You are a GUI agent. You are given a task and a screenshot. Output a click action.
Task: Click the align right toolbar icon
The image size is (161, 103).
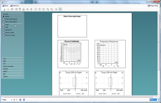click(16, 9)
